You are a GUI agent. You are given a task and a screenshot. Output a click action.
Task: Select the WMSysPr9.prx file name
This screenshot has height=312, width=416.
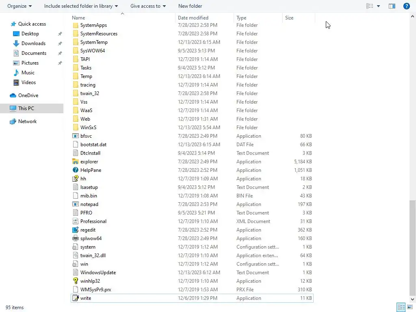[95, 289]
